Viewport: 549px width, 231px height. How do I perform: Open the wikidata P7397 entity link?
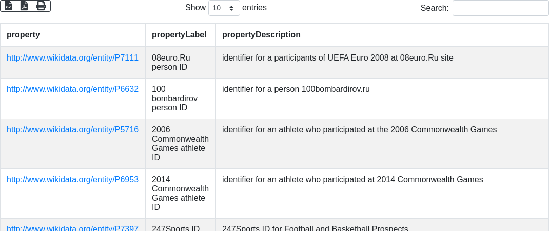72,228
